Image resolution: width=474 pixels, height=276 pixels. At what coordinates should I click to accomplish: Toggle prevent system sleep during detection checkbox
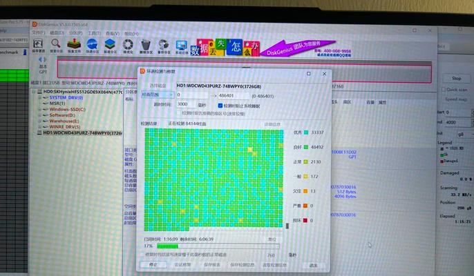click(220, 106)
